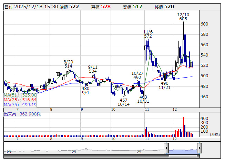This screenshot has width=225, height=162.
Task: Click the left range slider handle arrow
Action: [166, 148]
